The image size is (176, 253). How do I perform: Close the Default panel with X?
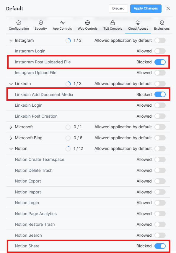pyautogui.click(x=168, y=8)
